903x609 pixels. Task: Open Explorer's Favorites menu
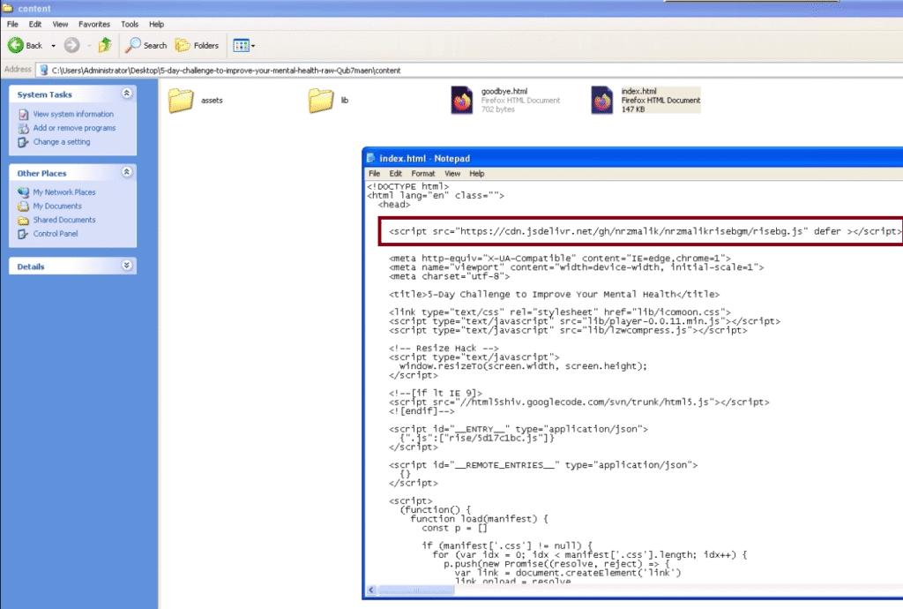[94, 24]
